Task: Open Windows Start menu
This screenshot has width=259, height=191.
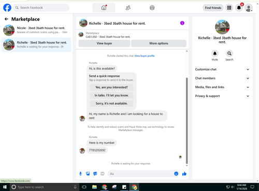Action: pos(5,187)
